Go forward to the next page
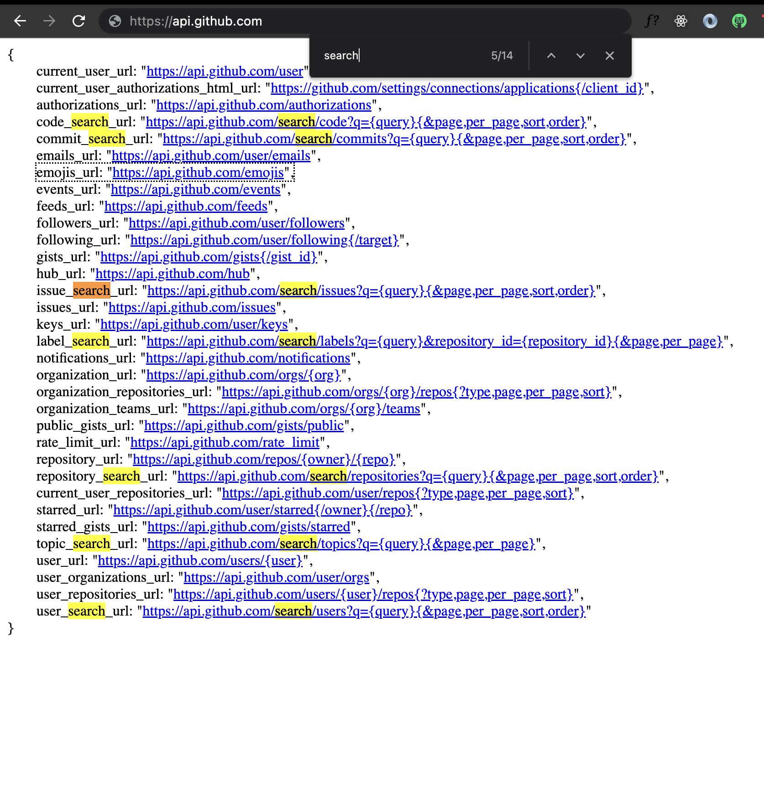The height and width of the screenshot is (787, 764). click(x=49, y=21)
